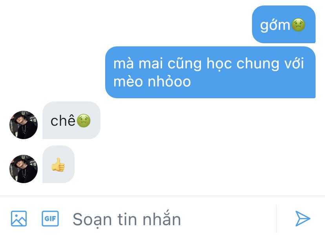Select the blue "gớm" message bubble
325x235 pixels.
tap(284, 24)
